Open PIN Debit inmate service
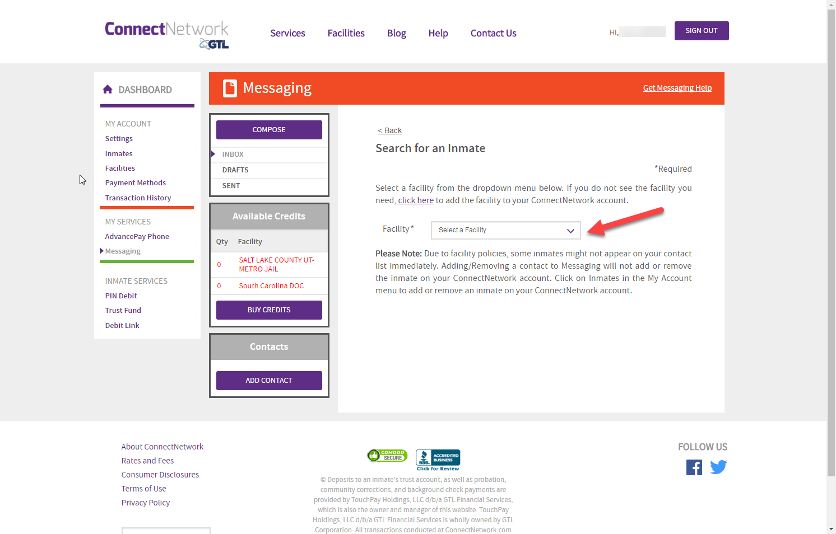The height and width of the screenshot is (534, 836). pyautogui.click(x=121, y=296)
